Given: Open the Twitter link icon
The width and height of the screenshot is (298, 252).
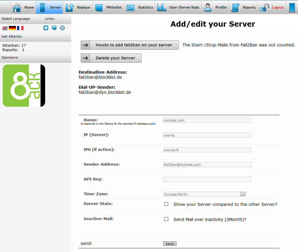Looking at the screenshot, I should (46, 28).
